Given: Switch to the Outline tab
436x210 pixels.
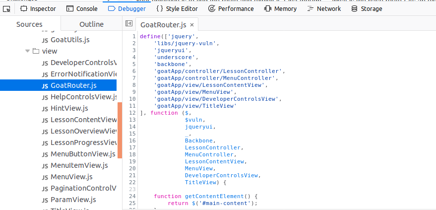Looking at the screenshot, I should click(x=91, y=24).
